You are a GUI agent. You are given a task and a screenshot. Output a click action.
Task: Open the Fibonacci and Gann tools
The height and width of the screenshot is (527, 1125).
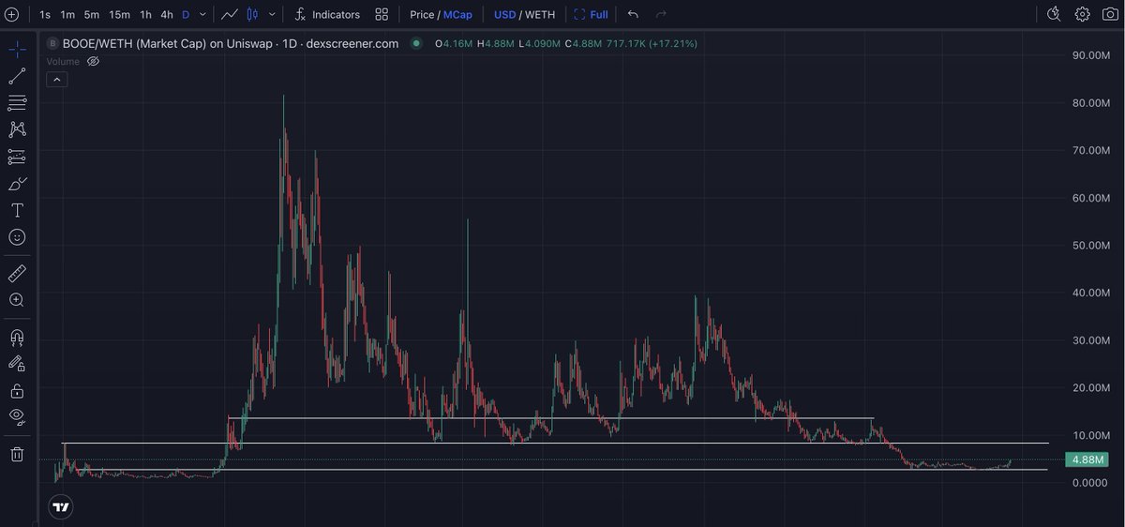(x=17, y=103)
